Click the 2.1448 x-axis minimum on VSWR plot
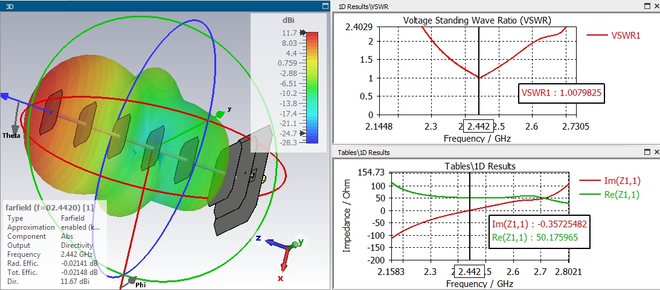 [x=379, y=125]
